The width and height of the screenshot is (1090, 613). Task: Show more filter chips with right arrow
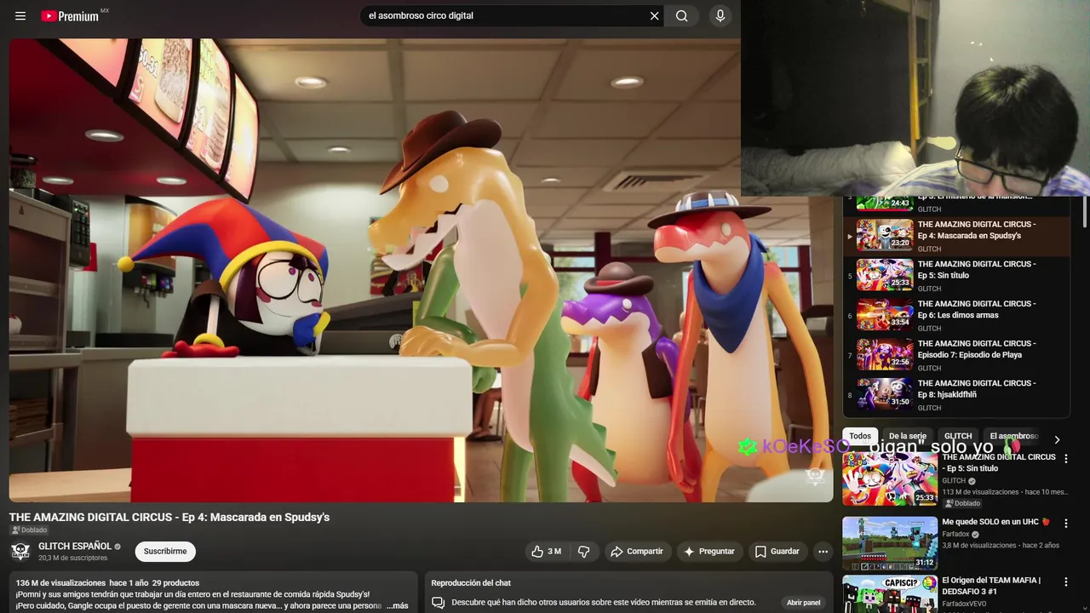point(1057,439)
